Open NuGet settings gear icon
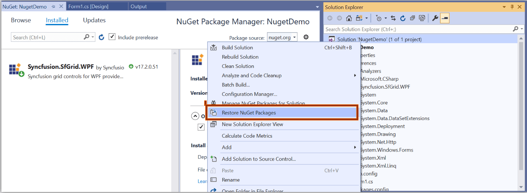Viewport: 527px width, 193px height. [x=306, y=37]
